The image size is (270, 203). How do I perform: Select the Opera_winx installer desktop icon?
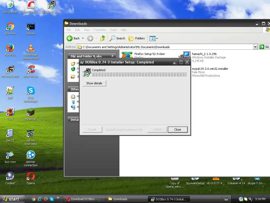pos(31,7)
